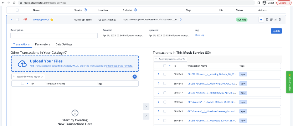Viewport: 293px width, 126px height.
Task: Move transactions left with arrow button
Action: click(146, 116)
